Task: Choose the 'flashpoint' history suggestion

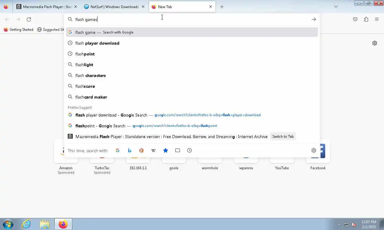Action: (192, 54)
